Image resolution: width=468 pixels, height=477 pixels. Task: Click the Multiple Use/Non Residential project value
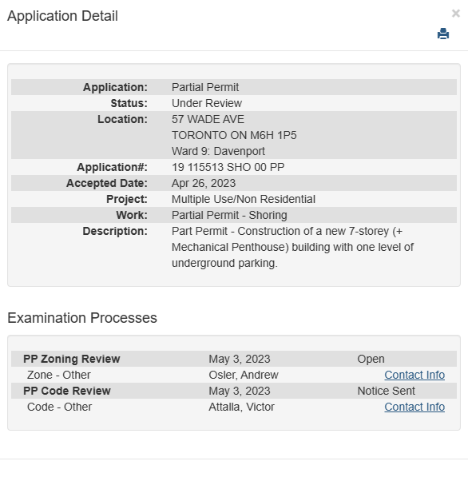(x=244, y=199)
